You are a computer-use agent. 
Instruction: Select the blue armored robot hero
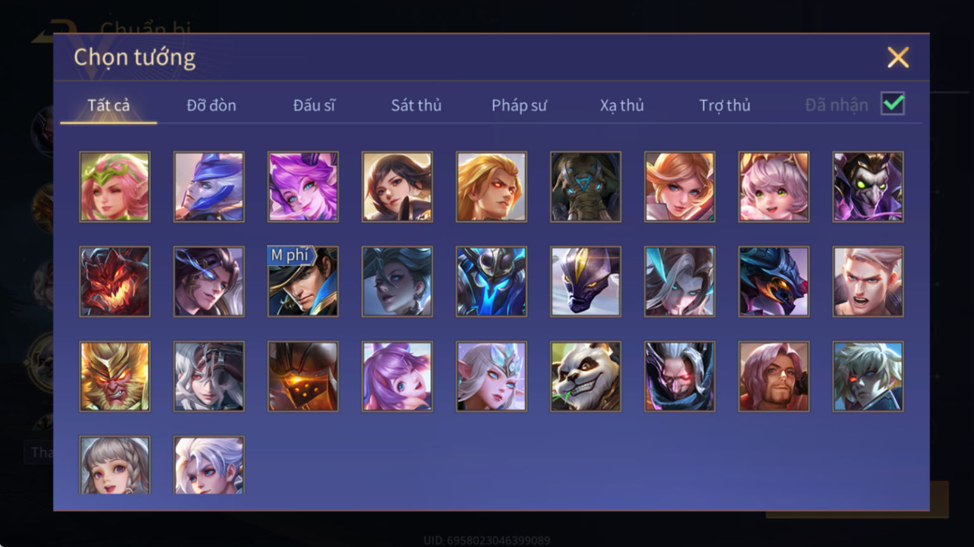(x=491, y=281)
